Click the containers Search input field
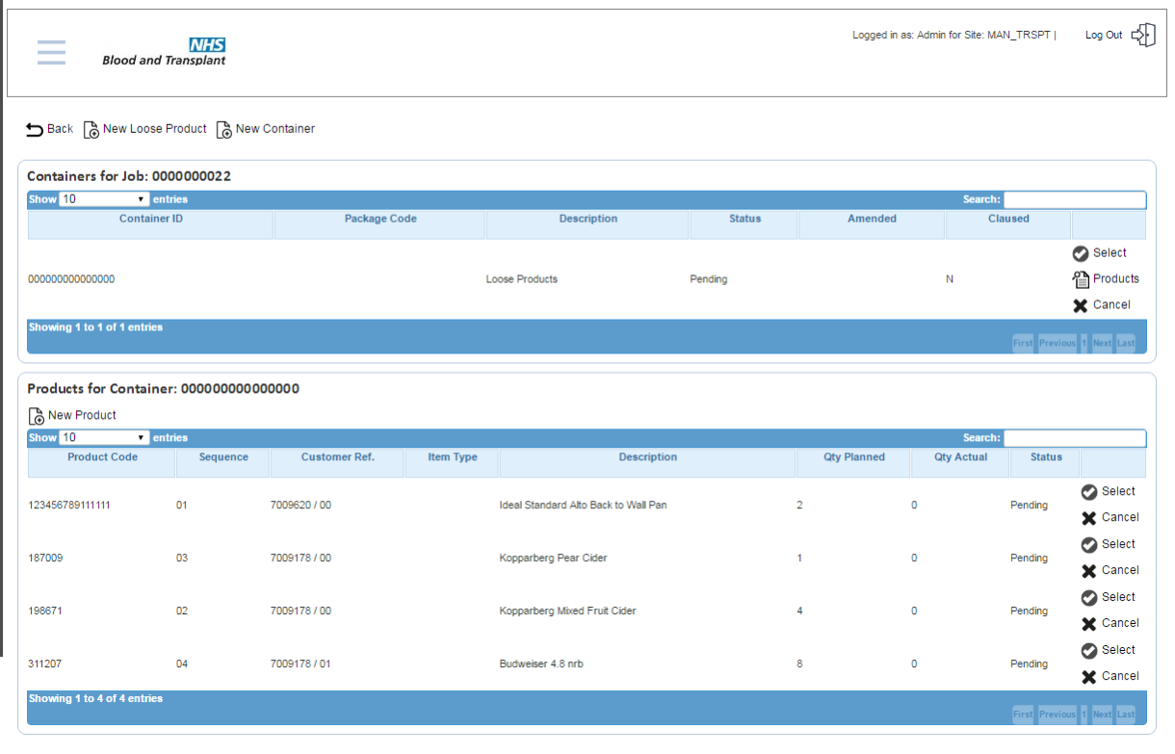1175x754 pixels. click(x=1075, y=199)
